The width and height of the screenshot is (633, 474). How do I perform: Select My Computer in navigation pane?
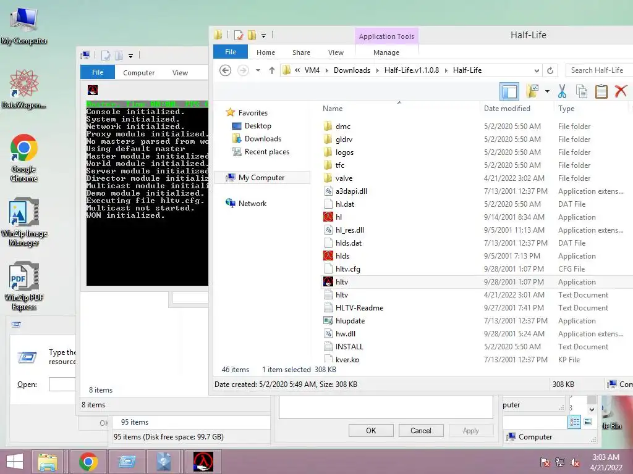click(261, 178)
